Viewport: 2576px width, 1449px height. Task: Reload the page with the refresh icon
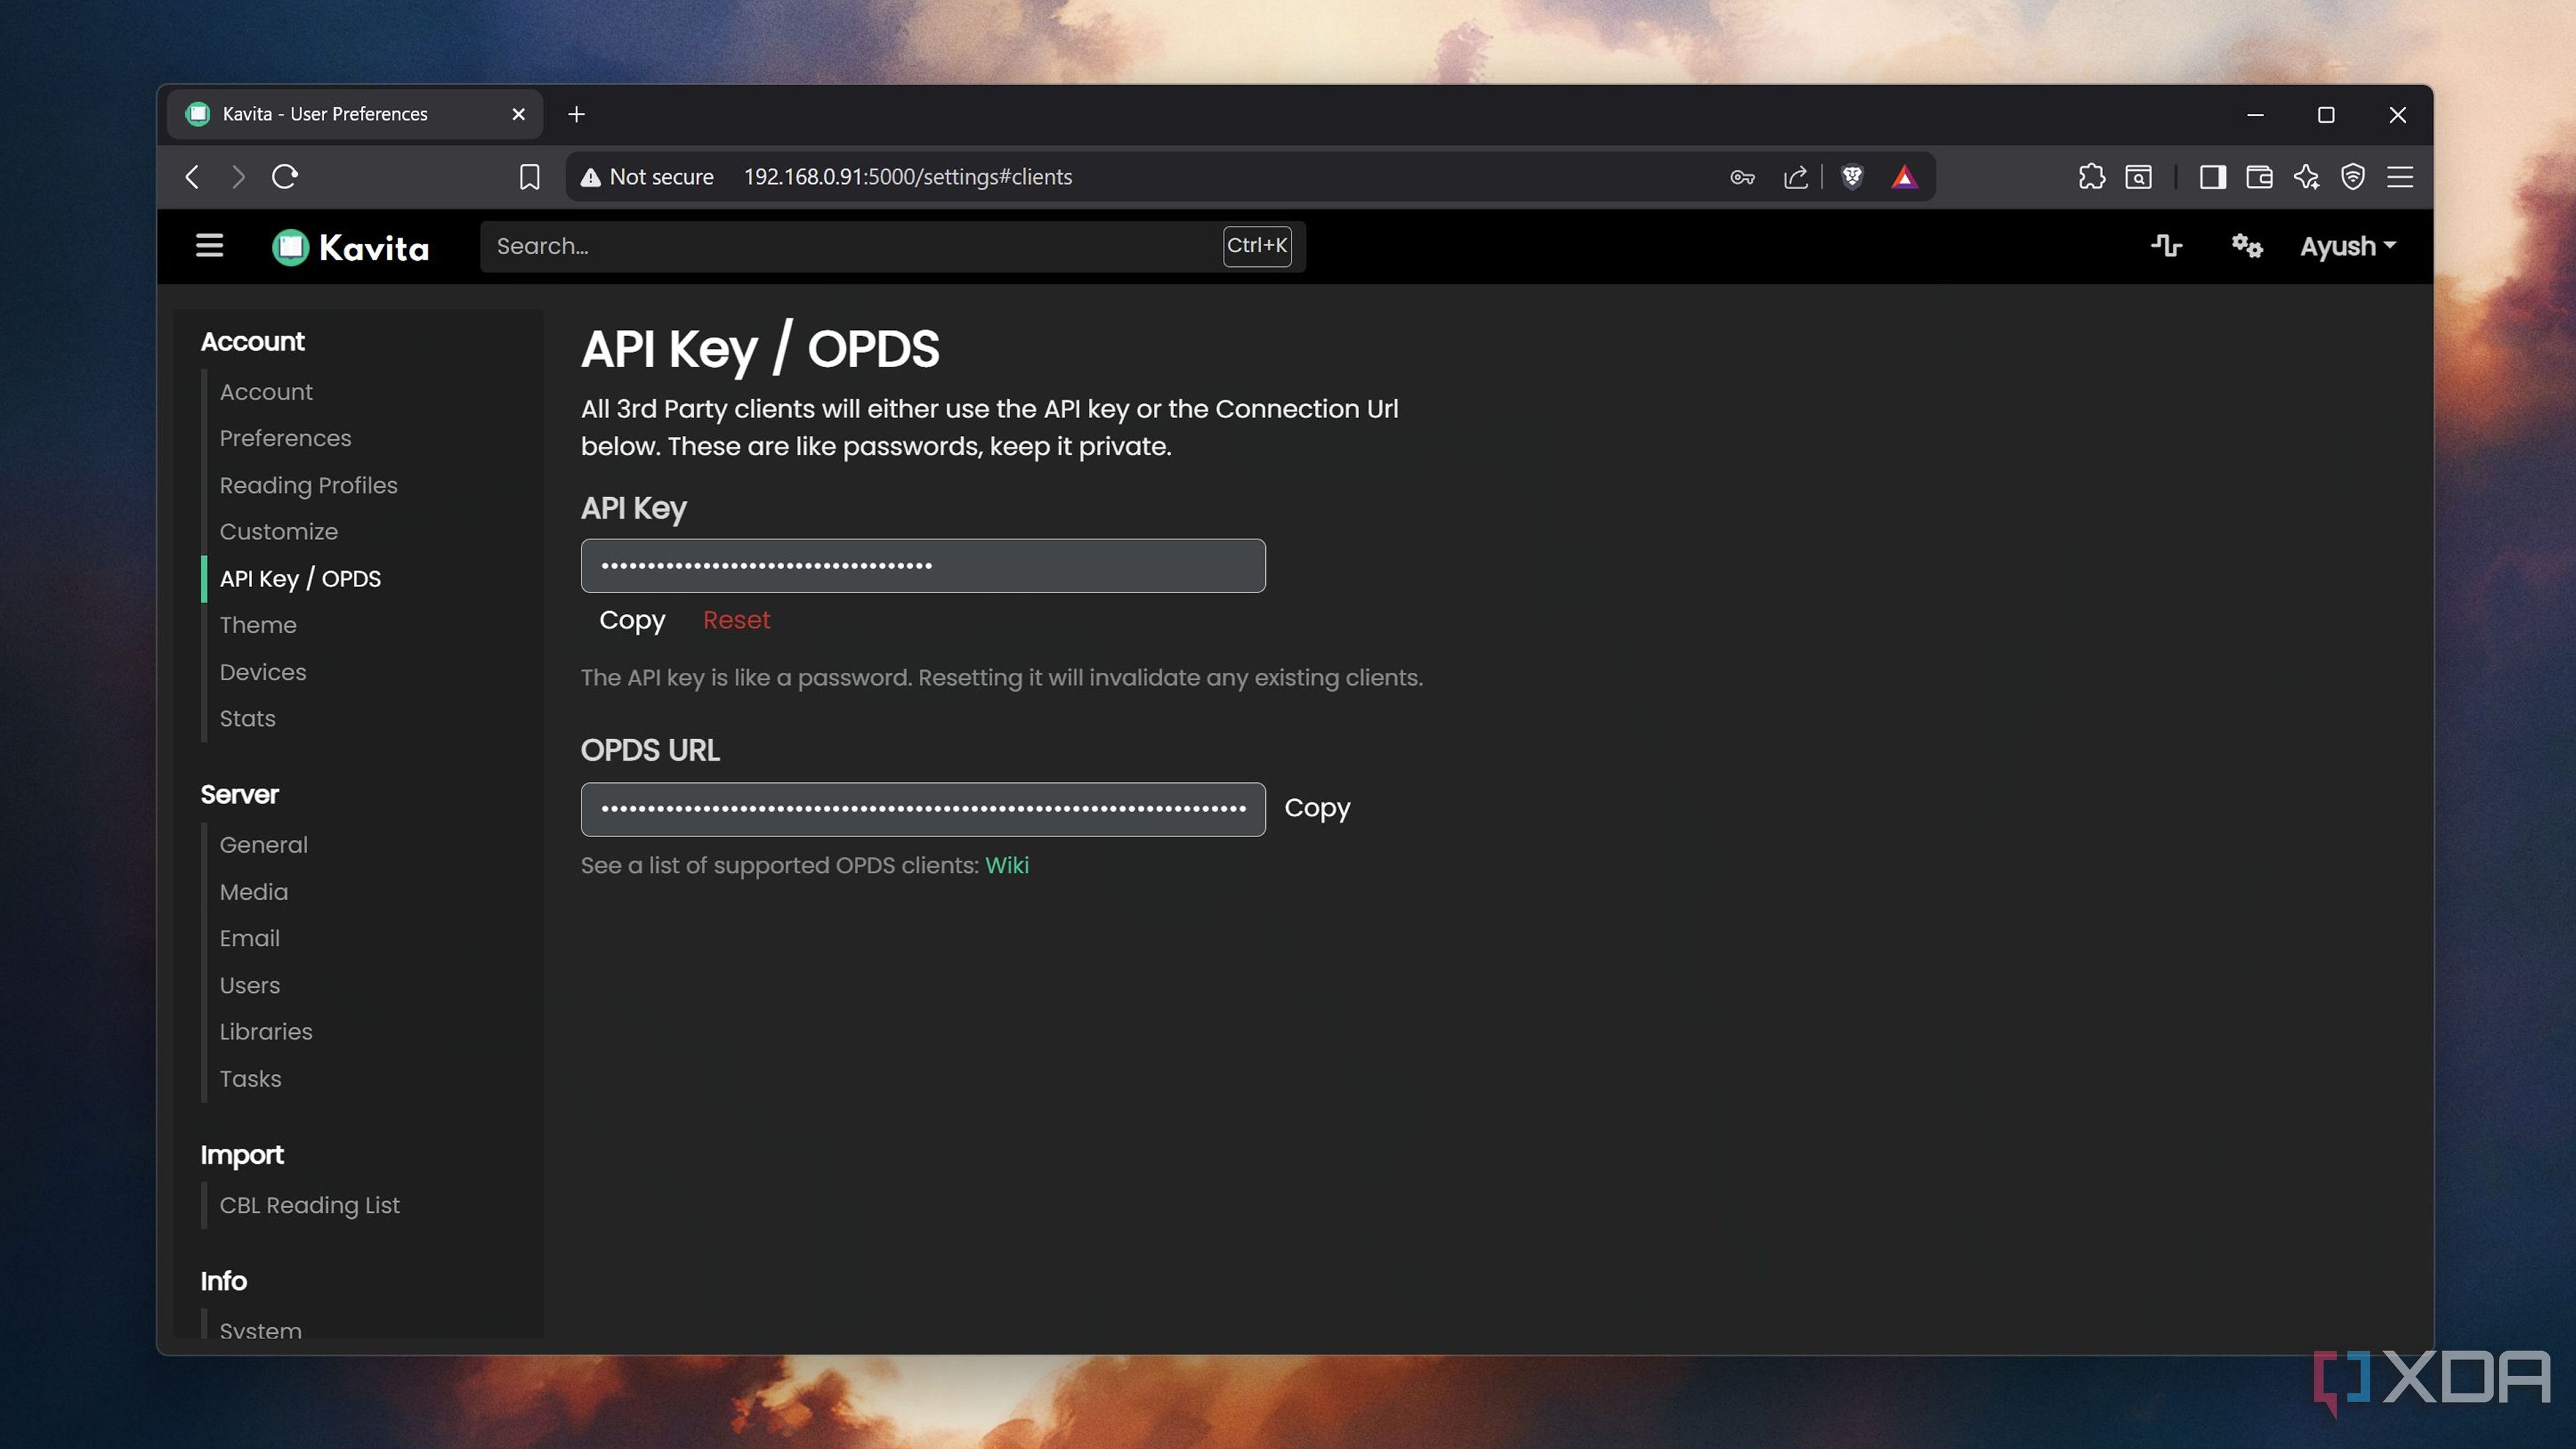tap(285, 177)
